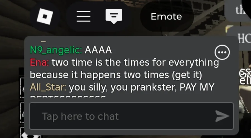Focus the 'Tap here to chat' field

131,116
